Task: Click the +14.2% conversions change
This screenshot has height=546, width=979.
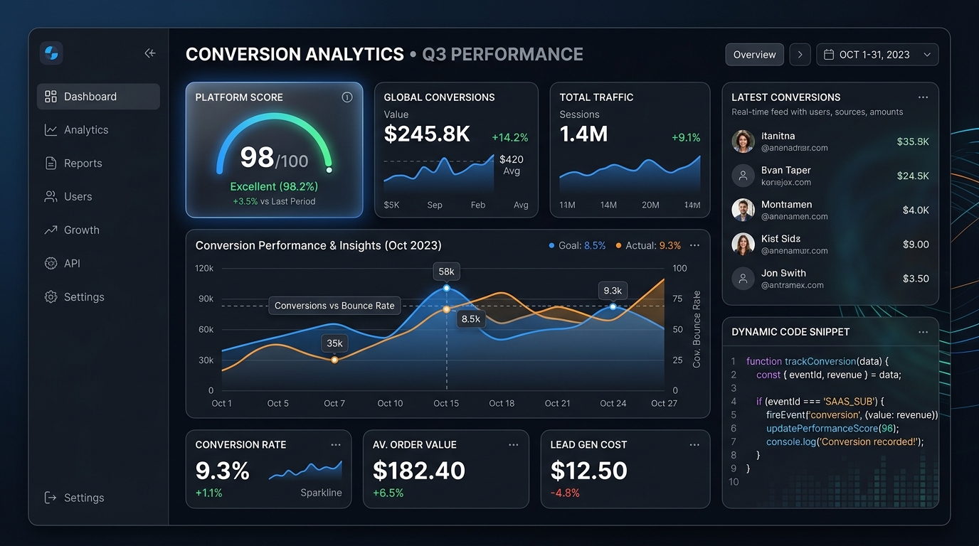Action: [510, 138]
